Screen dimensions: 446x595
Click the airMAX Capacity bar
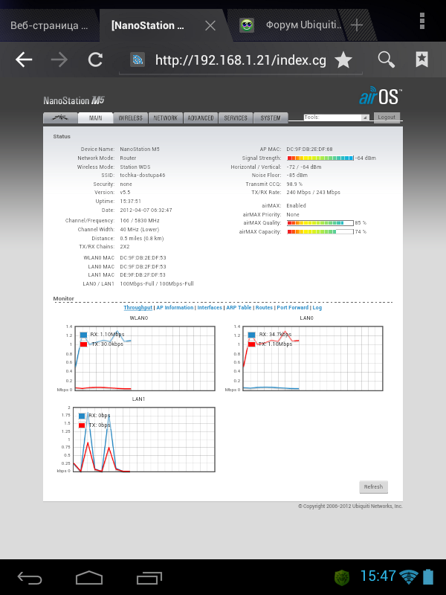[x=320, y=232]
